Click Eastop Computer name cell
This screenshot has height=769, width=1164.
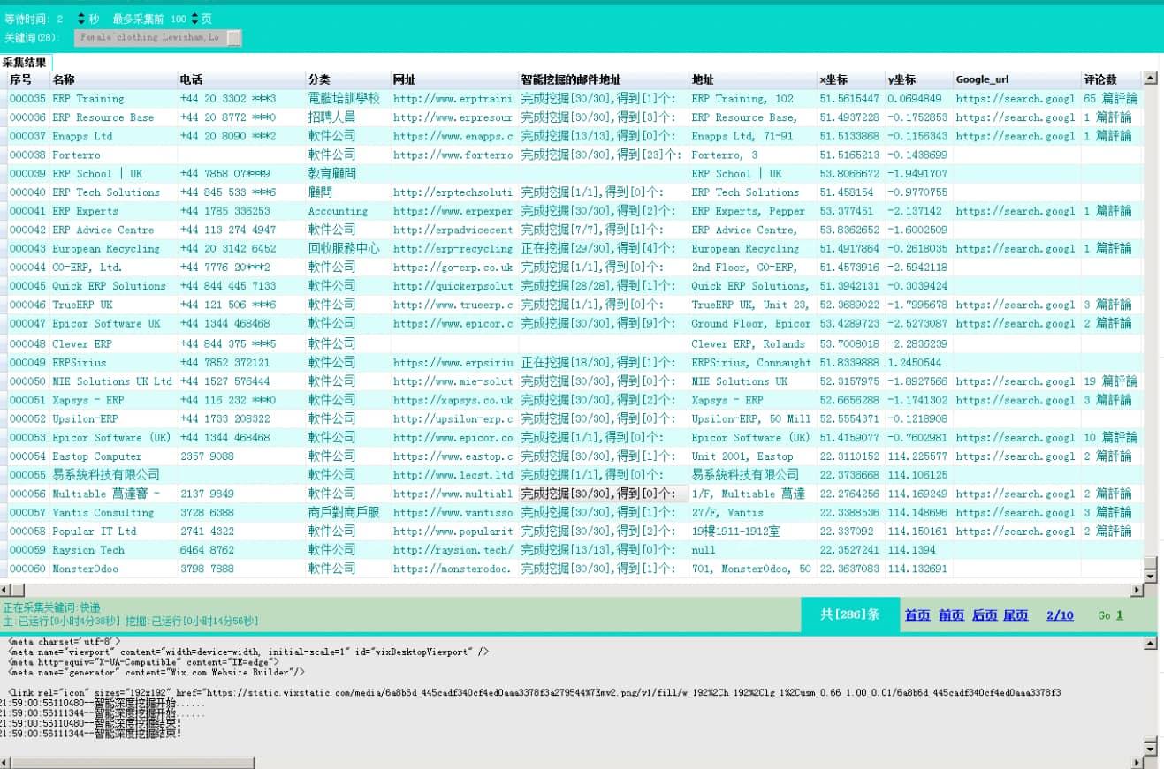[x=113, y=456]
